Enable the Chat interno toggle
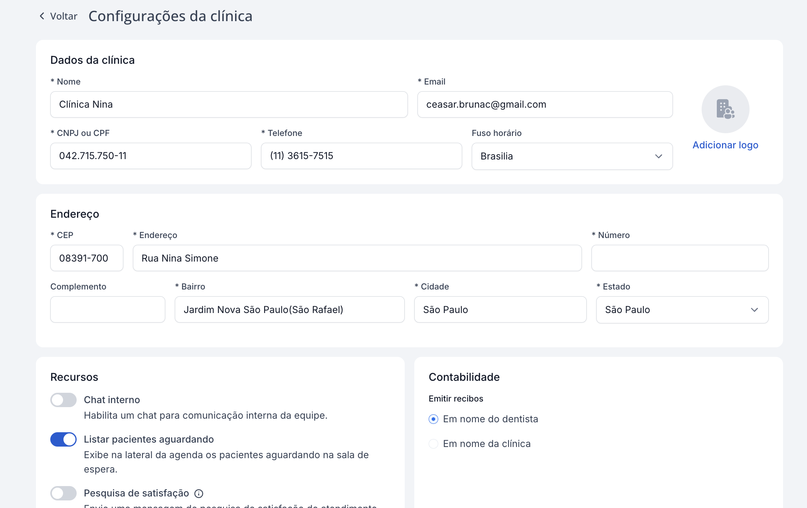Image resolution: width=807 pixels, height=508 pixels. (63, 400)
